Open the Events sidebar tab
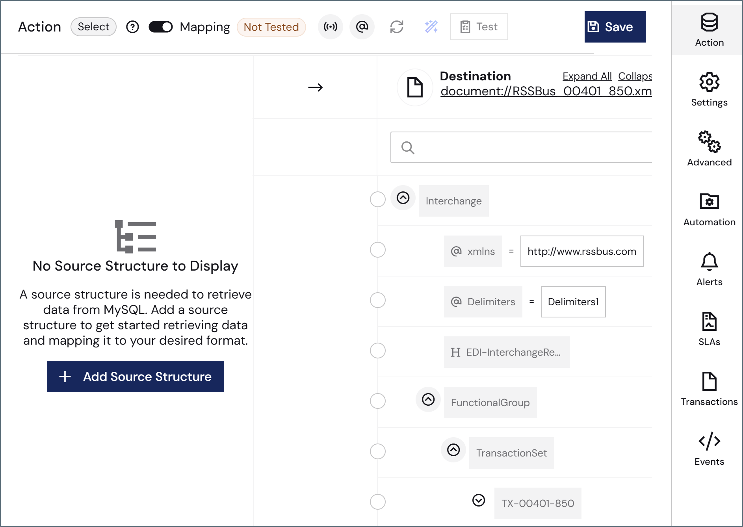The image size is (743, 527). (710, 449)
